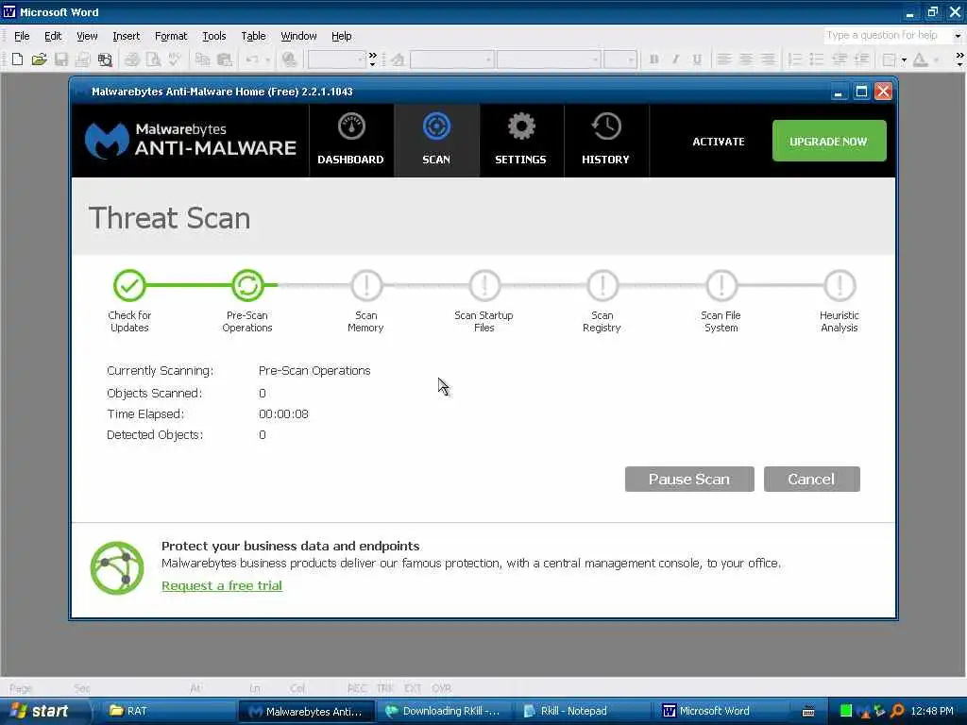This screenshot has height=725, width=967.
Task: Switch to Microsoft Word taskbar item
Action: coord(721,712)
